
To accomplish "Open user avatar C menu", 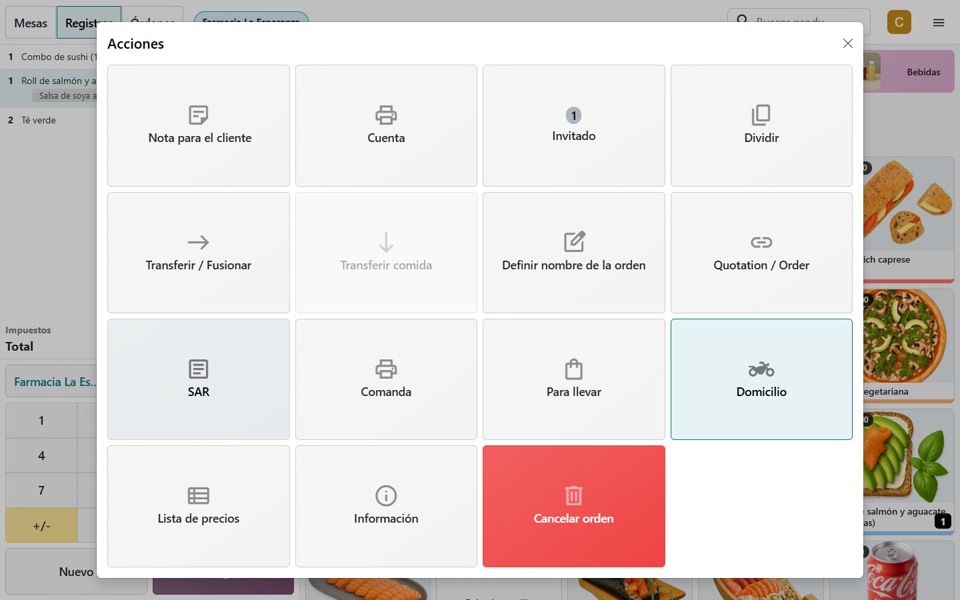I will pos(899,22).
